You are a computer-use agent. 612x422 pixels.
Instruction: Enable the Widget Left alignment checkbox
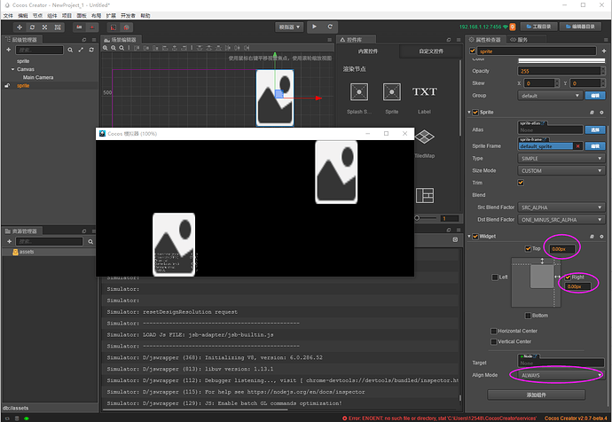point(495,277)
